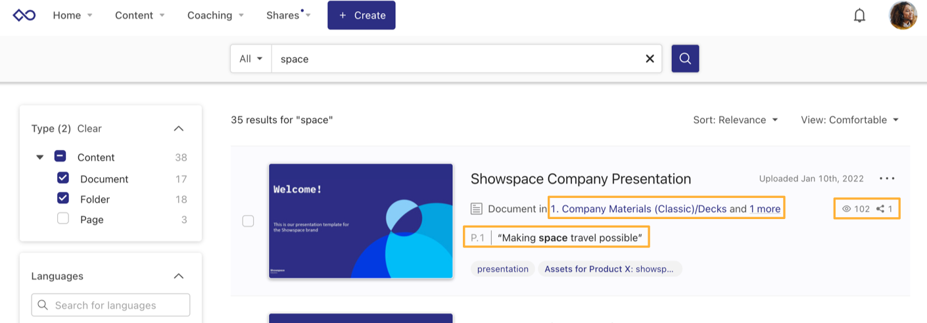Open the Company Materials (Classic)/Decks link

pyautogui.click(x=638, y=209)
